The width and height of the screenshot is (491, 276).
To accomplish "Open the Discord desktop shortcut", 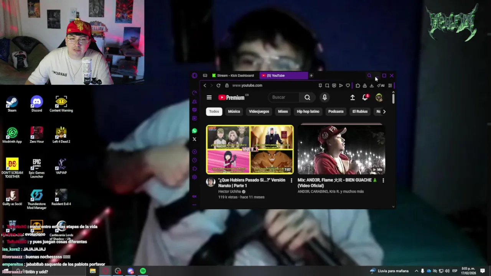I will [x=37, y=104].
